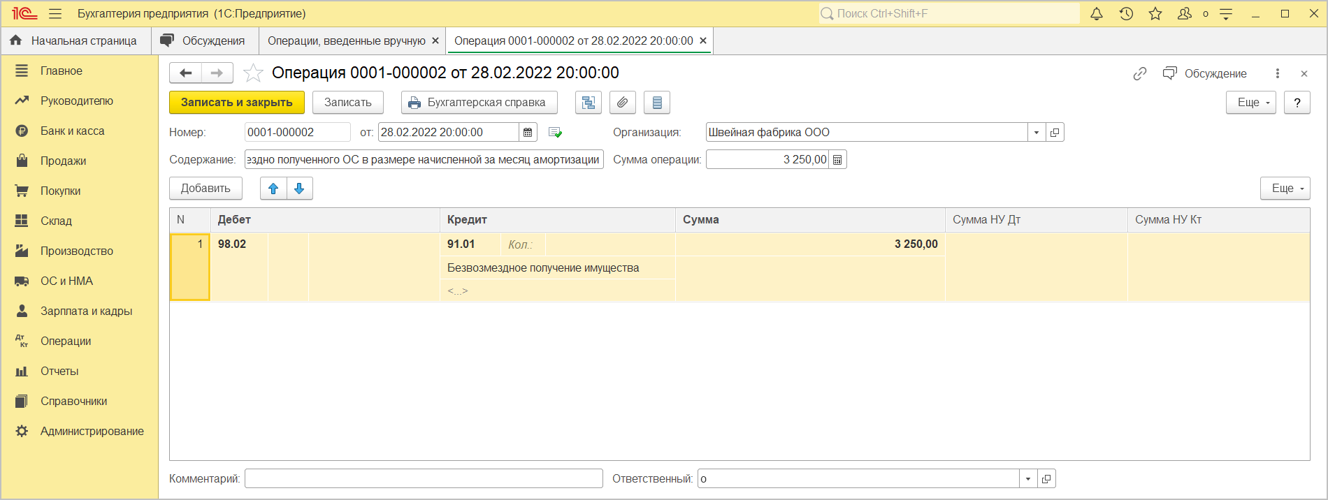The image size is (1328, 500).
Task: Select amount cell 3 250,00 in table
Action: point(810,244)
